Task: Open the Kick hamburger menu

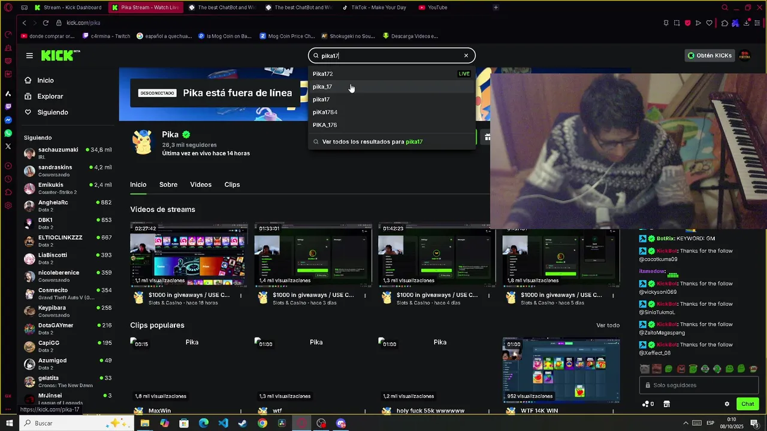Action: (29, 56)
